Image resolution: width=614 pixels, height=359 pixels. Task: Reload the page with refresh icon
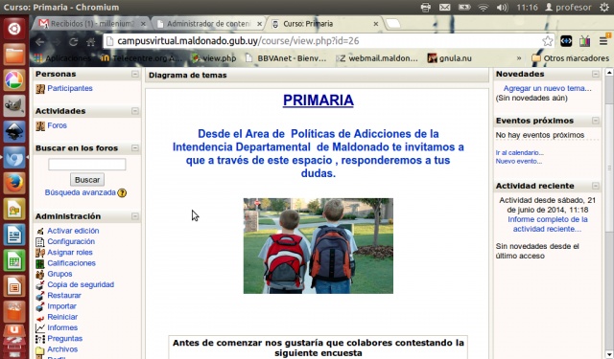[x=73, y=41]
